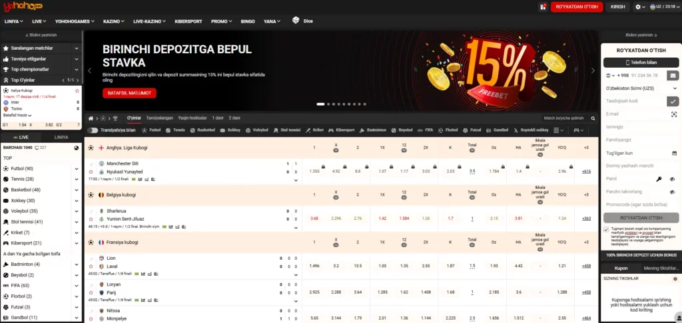This screenshot has height=323, width=682.
Task: Click the envelope icon beside phone number
Action: pyautogui.click(x=673, y=75)
